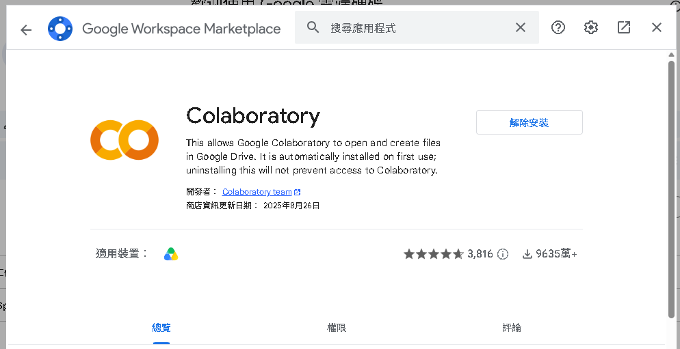
Task: Open Marketplace in new window icon
Action: pyautogui.click(x=624, y=27)
